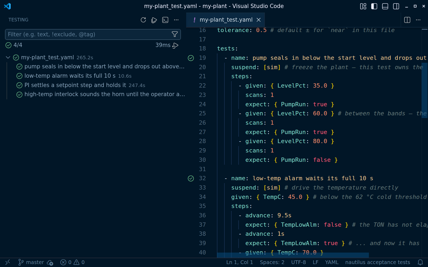Change indentation via Spaces: 2
Image resolution: width=428 pixels, height=267 pixels.
272,262
